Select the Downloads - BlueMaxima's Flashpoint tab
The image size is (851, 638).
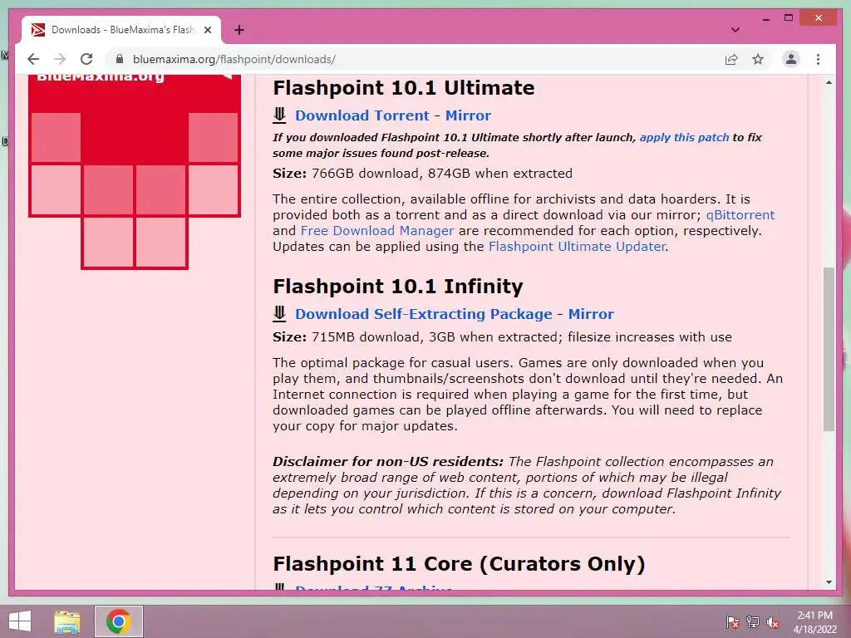(x=121, y=30)
